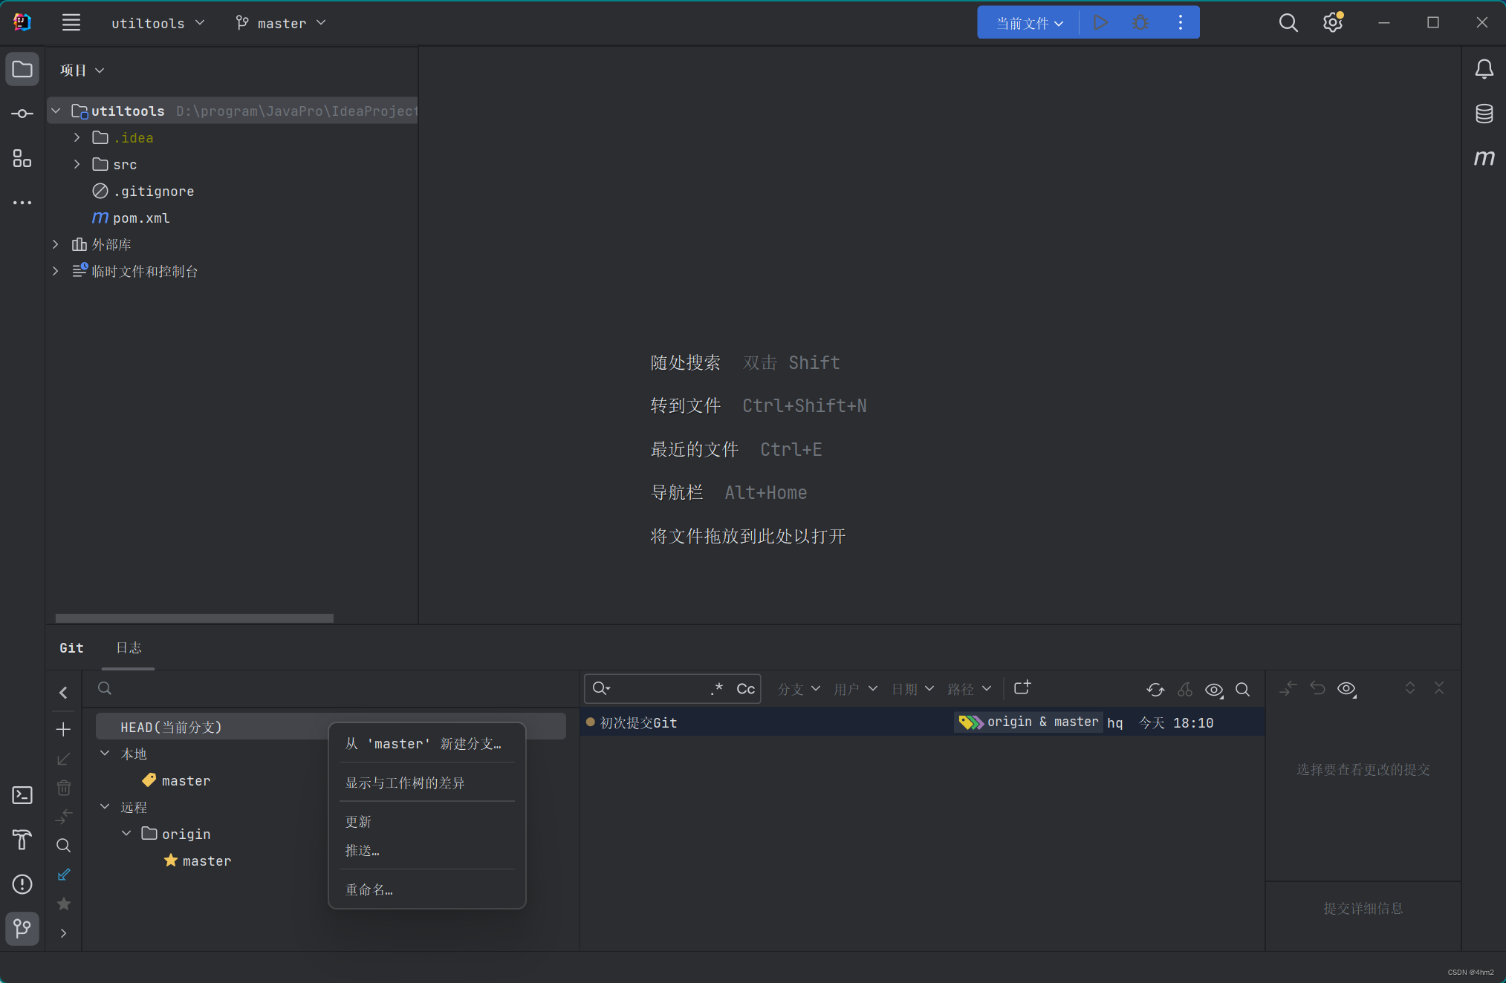Collapse the Remote branches node
Image resolution: width=1506 pixels, height=983 pixels.
(105, 806)
